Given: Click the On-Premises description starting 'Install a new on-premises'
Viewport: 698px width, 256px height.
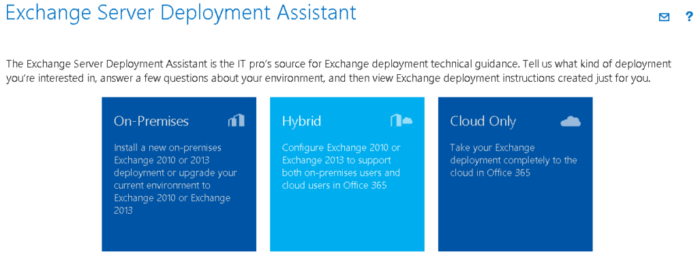Looking at the screenshot, I should pyautogui.click(x=175, y=178).
